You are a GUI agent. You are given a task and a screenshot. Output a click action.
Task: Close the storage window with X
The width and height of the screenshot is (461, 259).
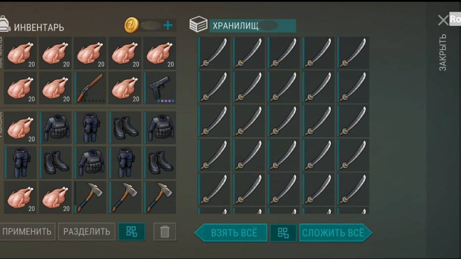[443, 20]
